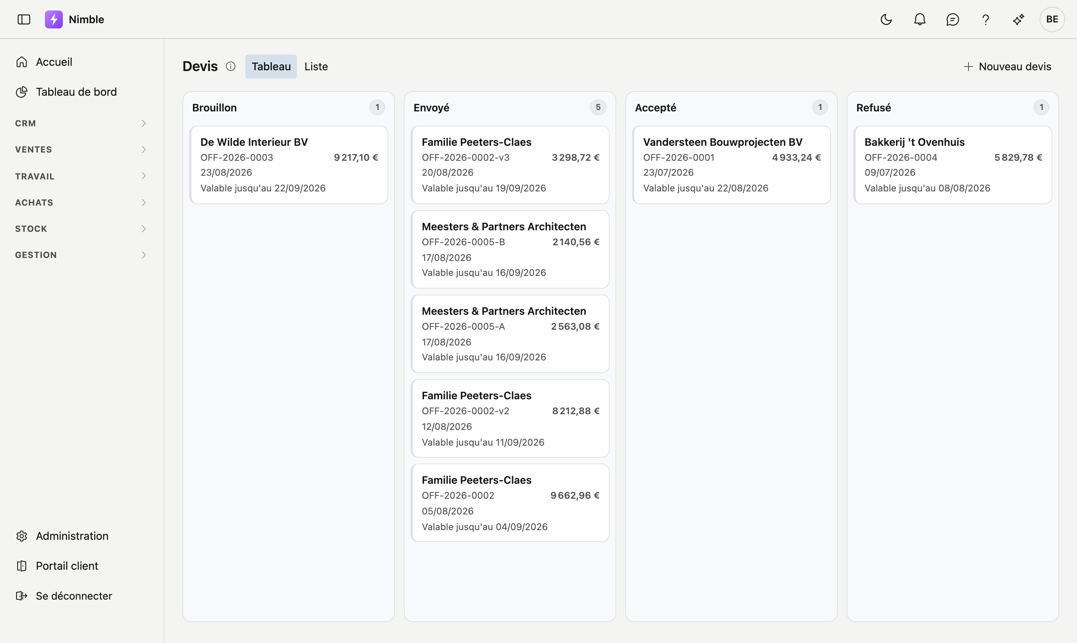Open De Wilde Interieur BV quote card

pos(289,164)
